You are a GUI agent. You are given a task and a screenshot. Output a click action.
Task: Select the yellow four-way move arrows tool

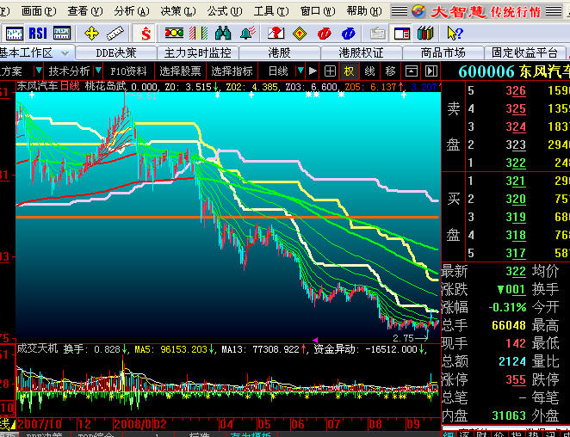(91, 34)
